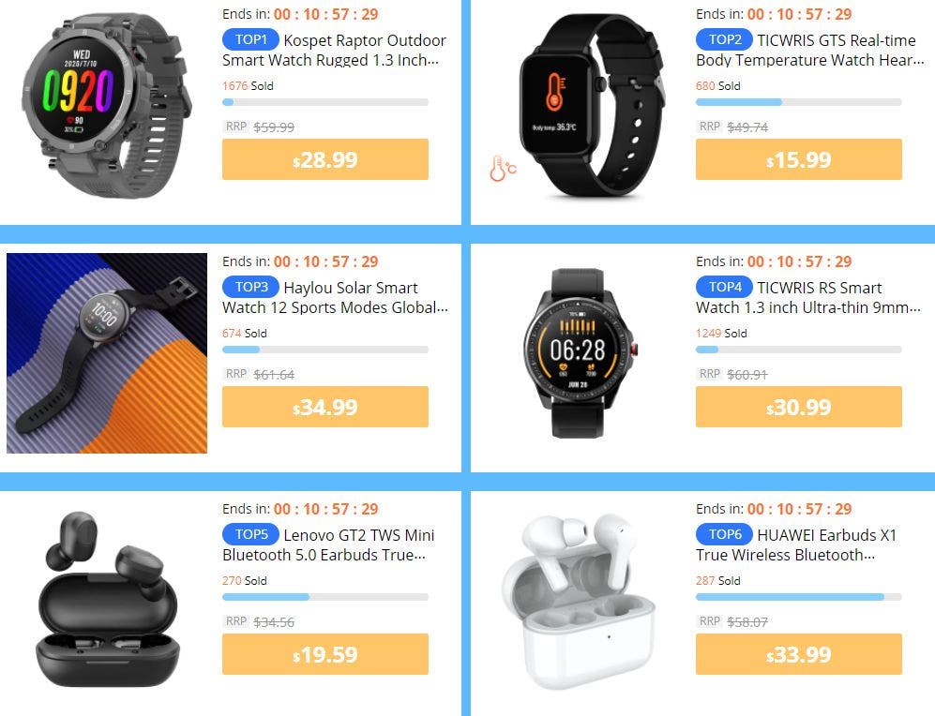This screenshot has height=716, width=935.
Task: Click the TOP6 badge on HUAWEI Earbuds
Action: 724,534
